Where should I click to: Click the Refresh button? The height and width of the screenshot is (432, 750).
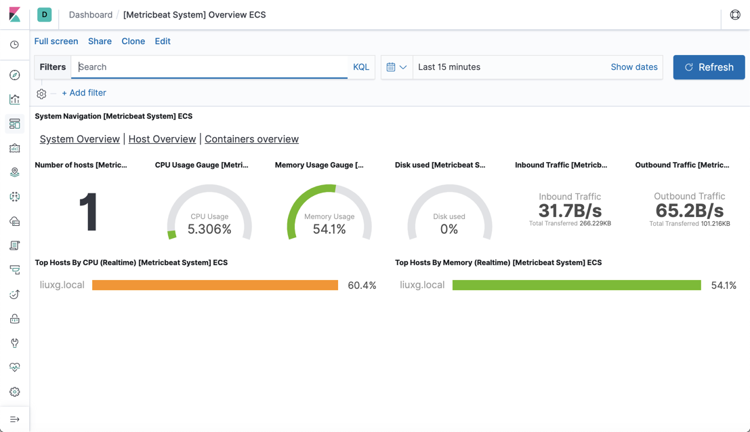[709, 67]
